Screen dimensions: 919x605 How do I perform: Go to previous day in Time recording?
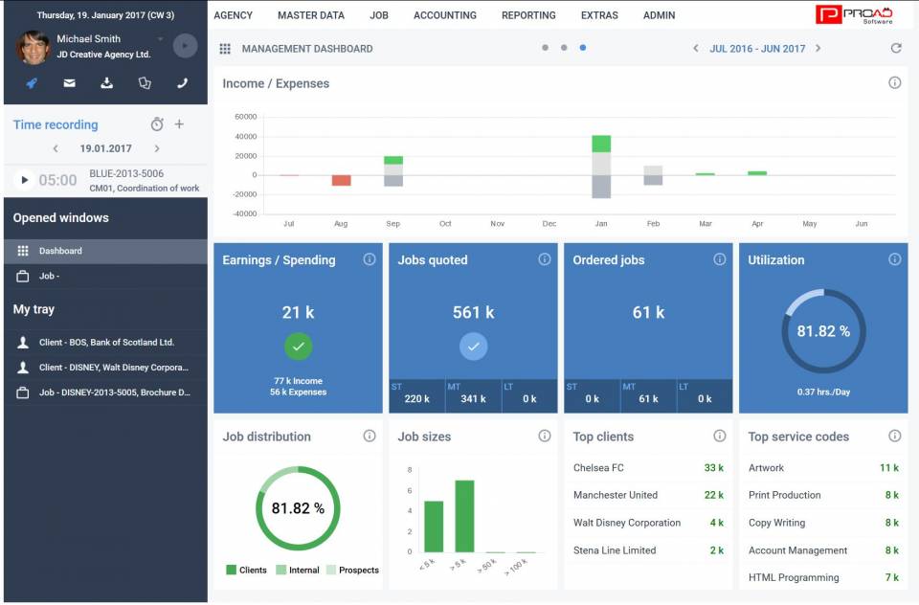(56, 148)
